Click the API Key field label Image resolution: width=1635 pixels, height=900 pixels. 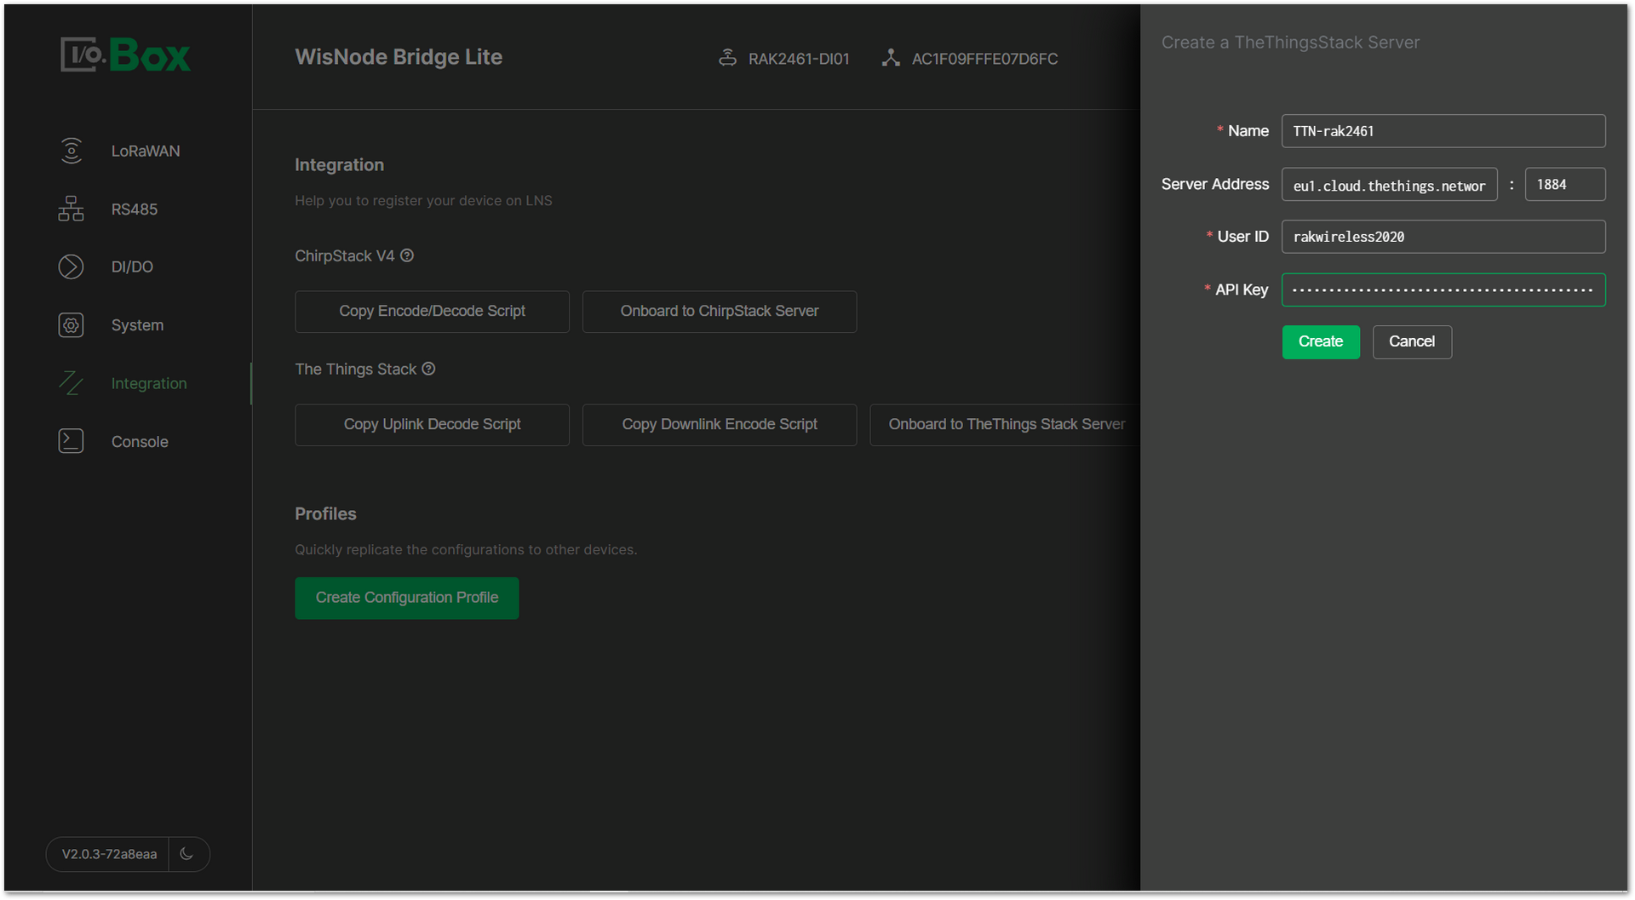point(1242,290)
